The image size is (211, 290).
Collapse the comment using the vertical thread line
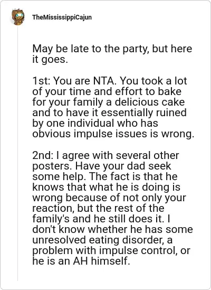point(18,154)
